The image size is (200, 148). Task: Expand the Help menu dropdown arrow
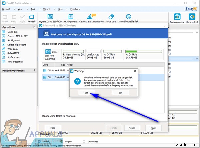pos(67,9)
